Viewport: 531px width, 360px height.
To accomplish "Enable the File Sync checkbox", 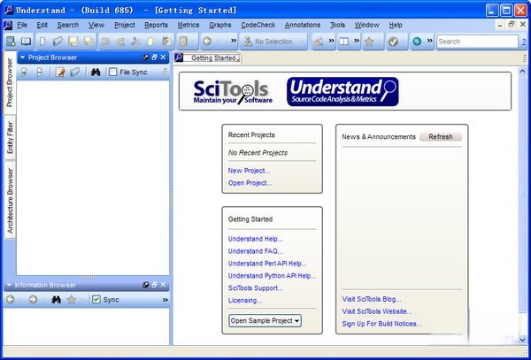I will point(112,72).
